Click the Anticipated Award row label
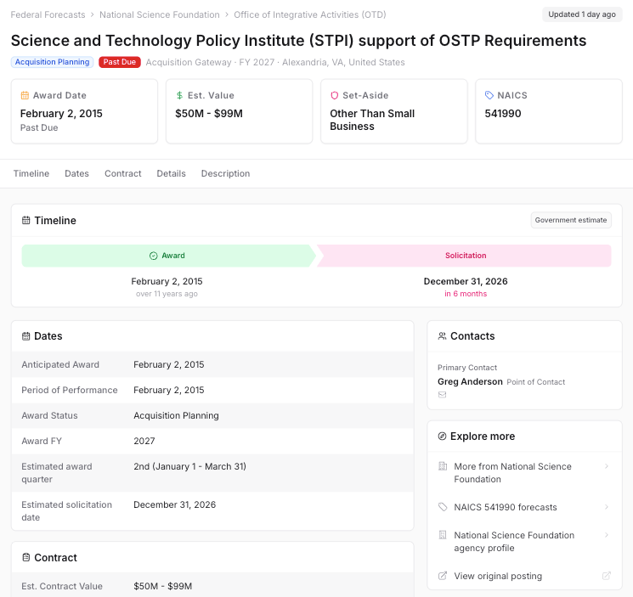This screenshot has height=597, width=633. click(x=60, y=364)
